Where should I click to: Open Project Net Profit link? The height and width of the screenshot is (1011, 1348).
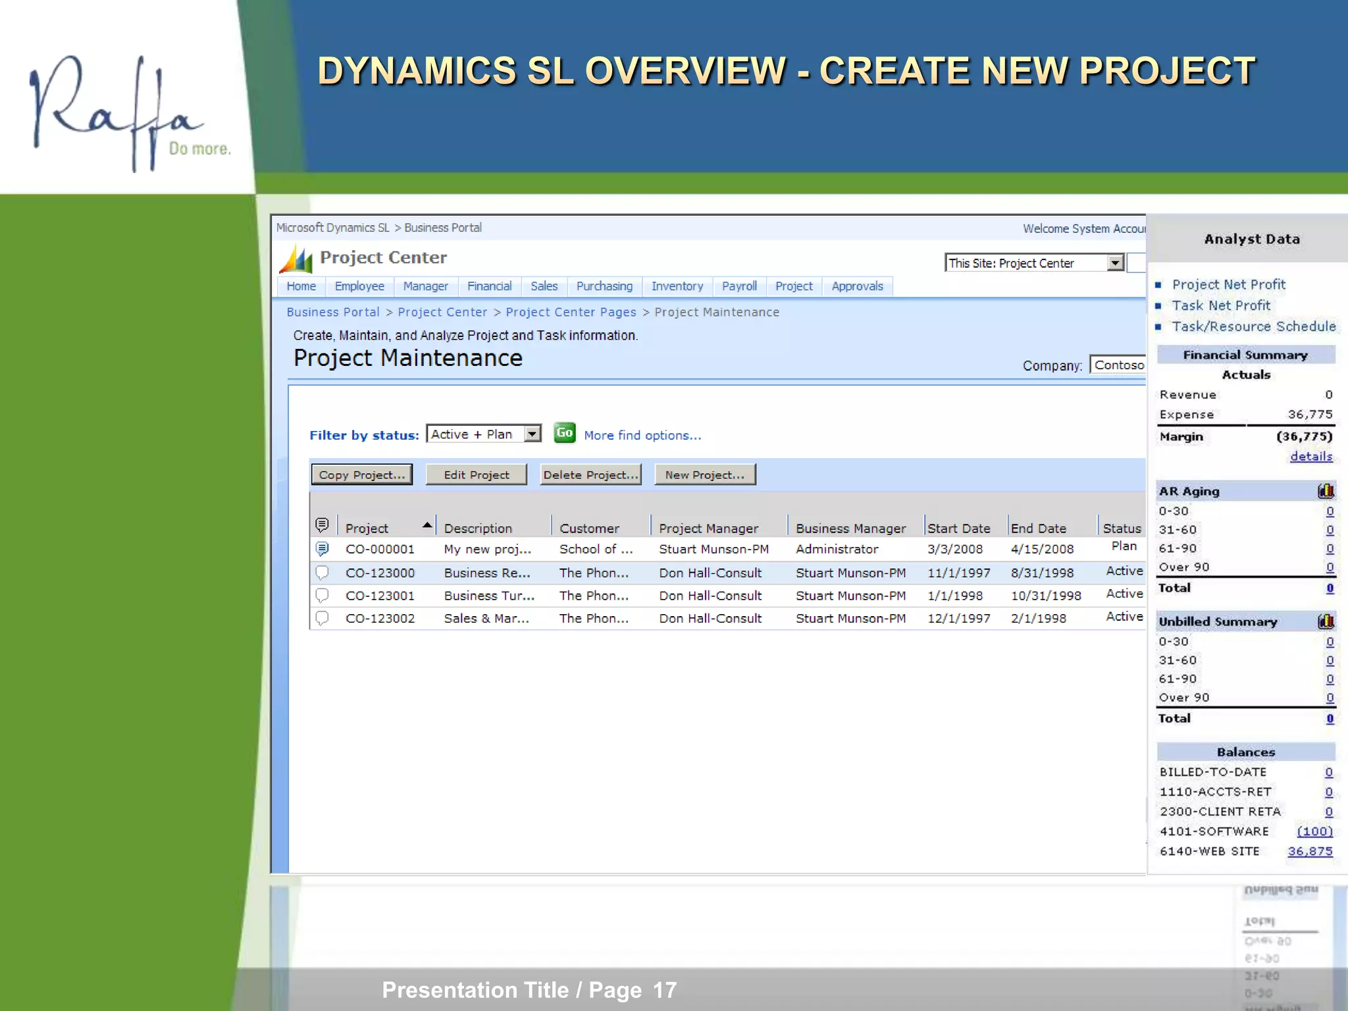(1228, 284)
